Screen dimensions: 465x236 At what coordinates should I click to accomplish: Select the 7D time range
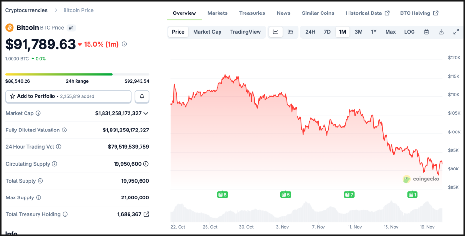pos(327,32)
